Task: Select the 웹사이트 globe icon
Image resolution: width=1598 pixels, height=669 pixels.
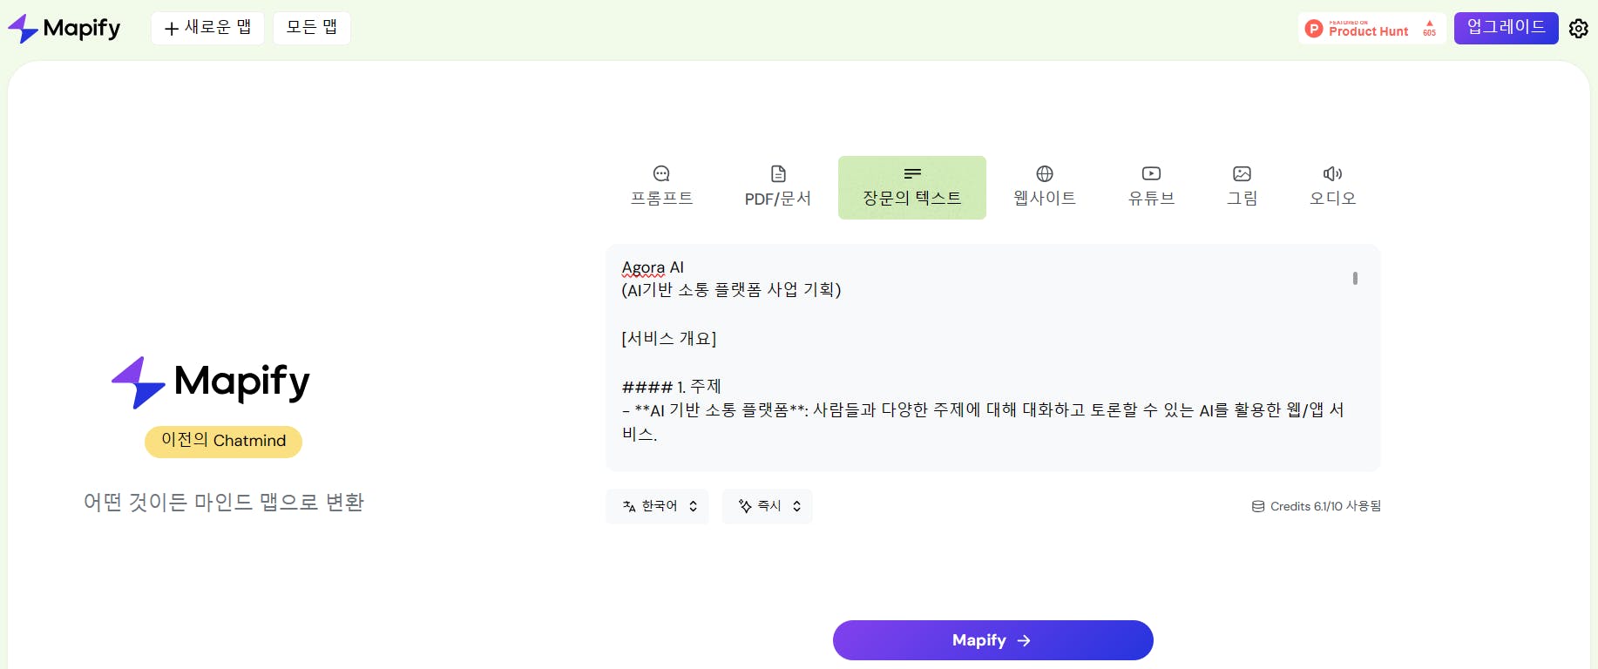Action: tap(1045, 173)
